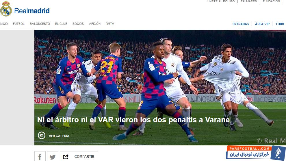
Task: Open the Realmadrid wordmark home link
Action: click(32, 11)
